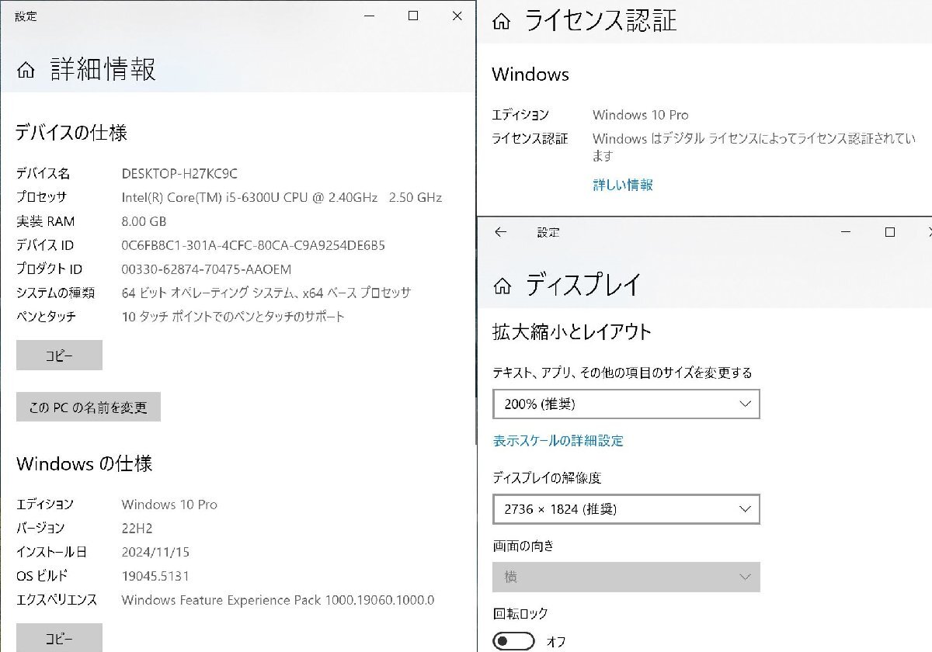Toggle the 回転ロック switch
This screenshot has height=652, width=932.
[513, 641]
